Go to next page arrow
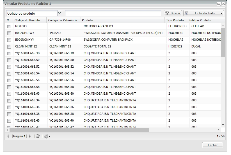Viewport: 231px width, 155px height. tap(30, 136)
